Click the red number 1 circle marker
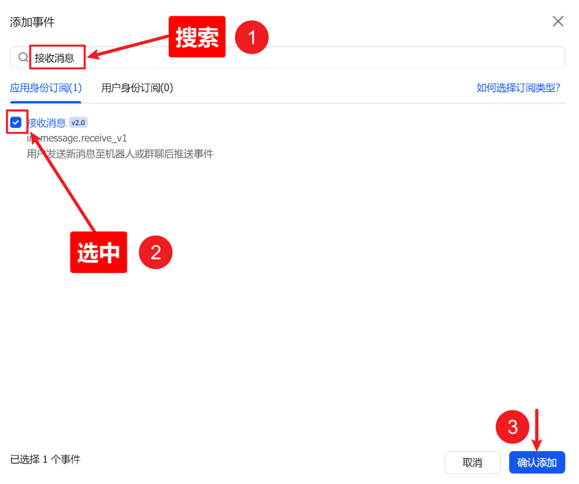Image resolution: width=579 pixels, height=484 pixels. (252, 38)
